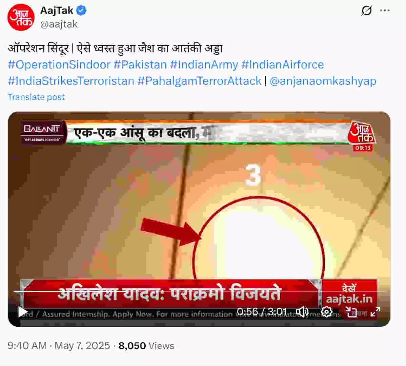406x366 pixels.
Task: Play the video with the play button
Action: [x=23, y=312]
